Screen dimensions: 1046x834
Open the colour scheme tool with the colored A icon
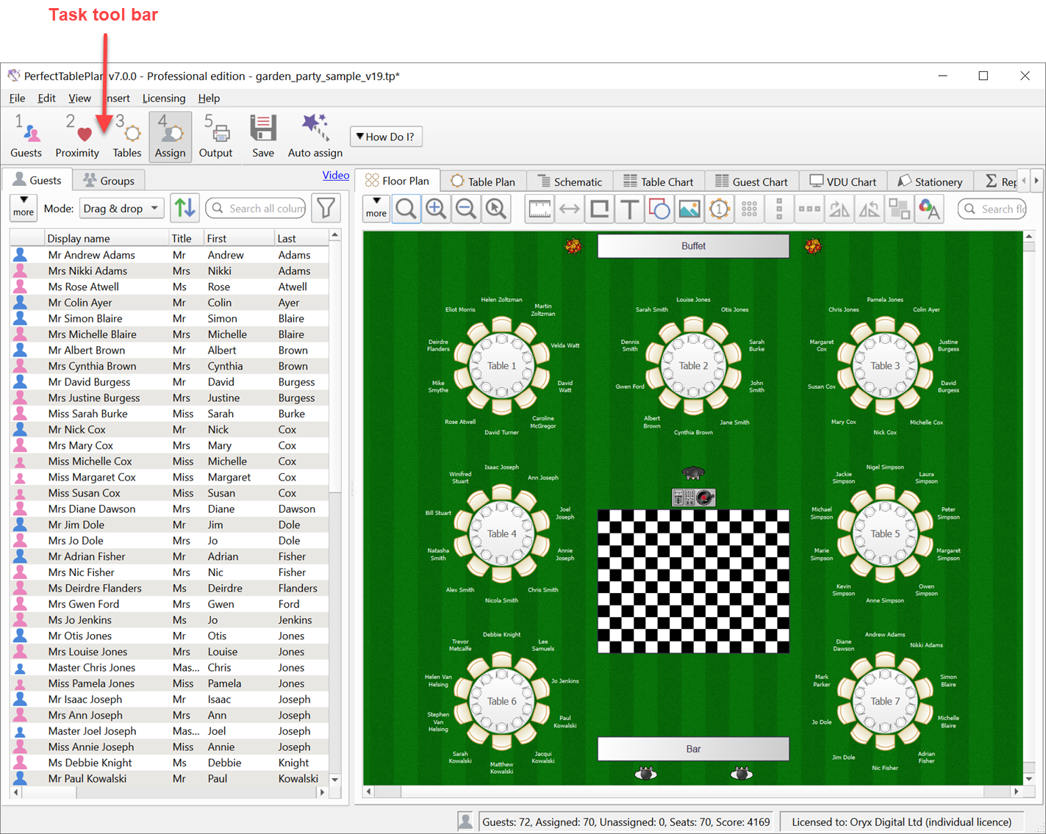tap(929, 209)
